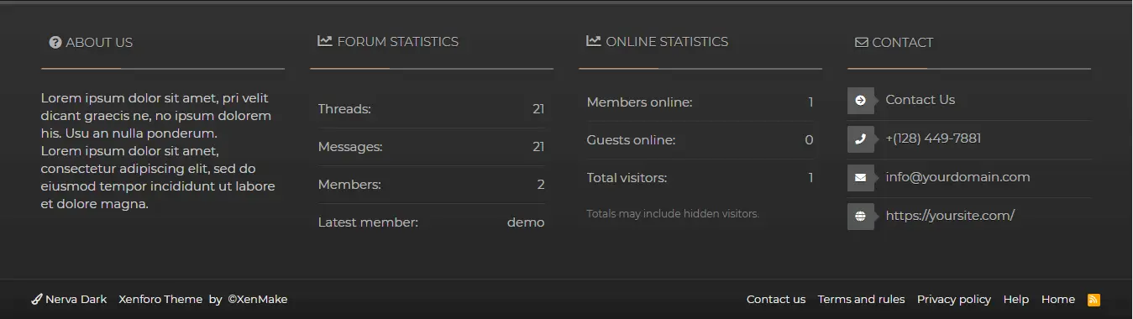Click the paintbrush icon beside Nerva Dark
This screenshot has height=319, width=1133.
click(37, 299)
